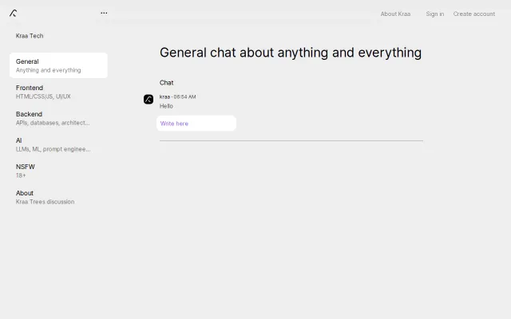
Task: Click the Kraa logo in top left
Action: [x=13, y=14]
